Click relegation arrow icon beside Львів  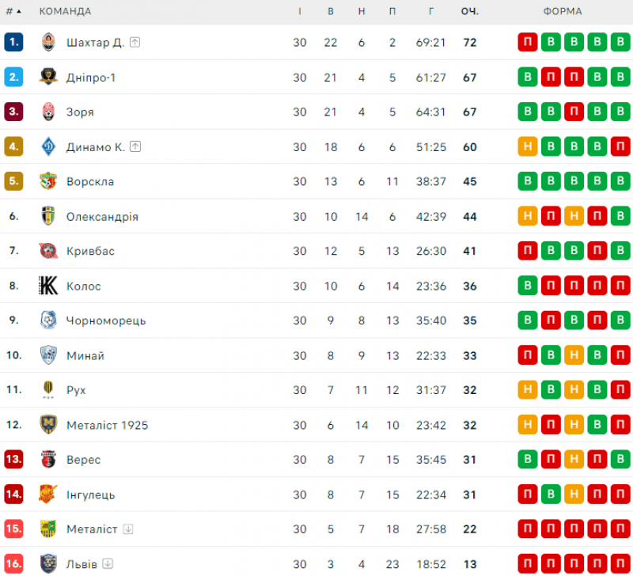pos(108,565)
